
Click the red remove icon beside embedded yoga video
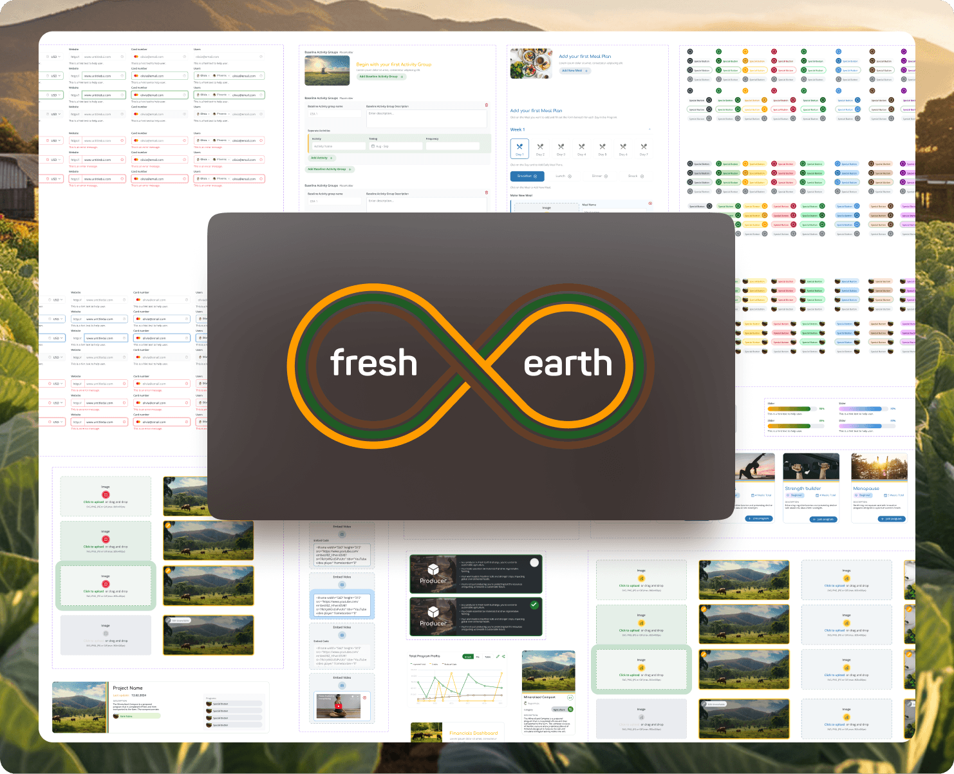[365, 697]
